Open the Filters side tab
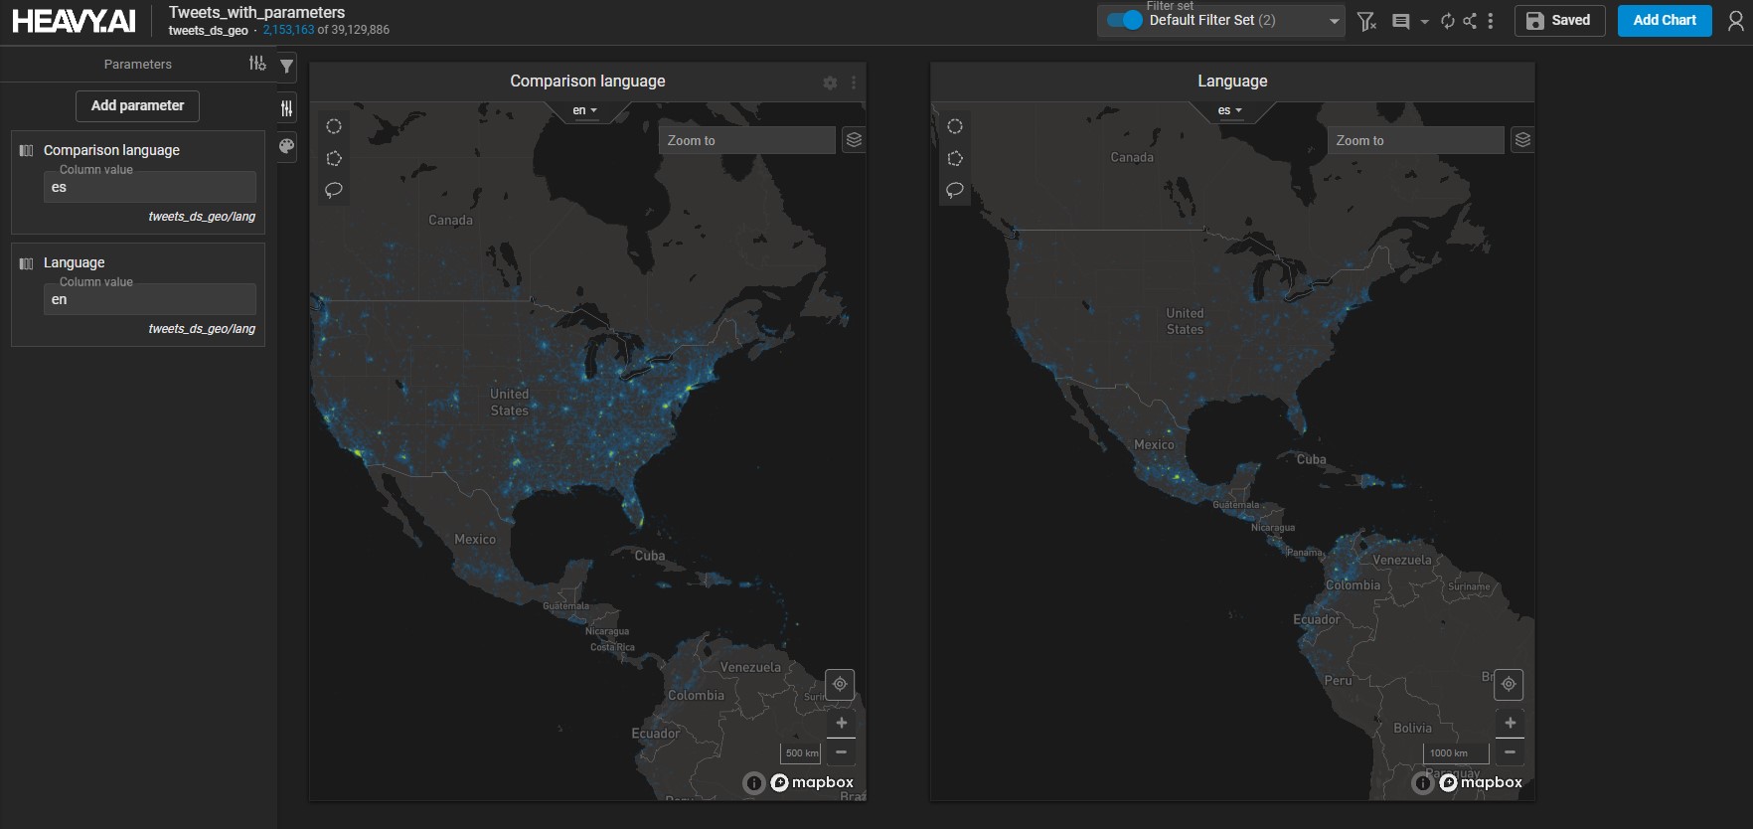Image resolution: width=1753 pixels, height=829 pixels. (287, 67)
